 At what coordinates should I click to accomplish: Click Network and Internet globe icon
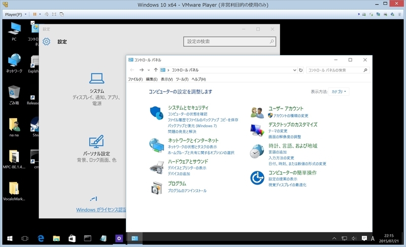click(x=156, y=146)
